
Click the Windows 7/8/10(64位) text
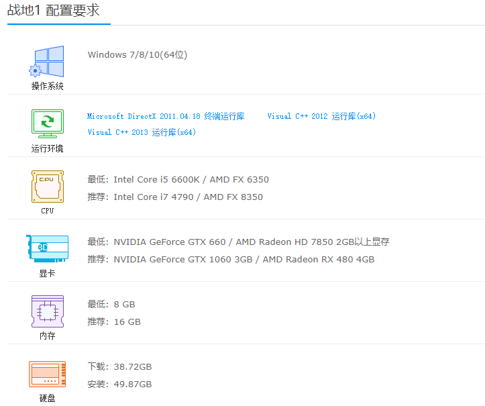[x=138, y=55]
